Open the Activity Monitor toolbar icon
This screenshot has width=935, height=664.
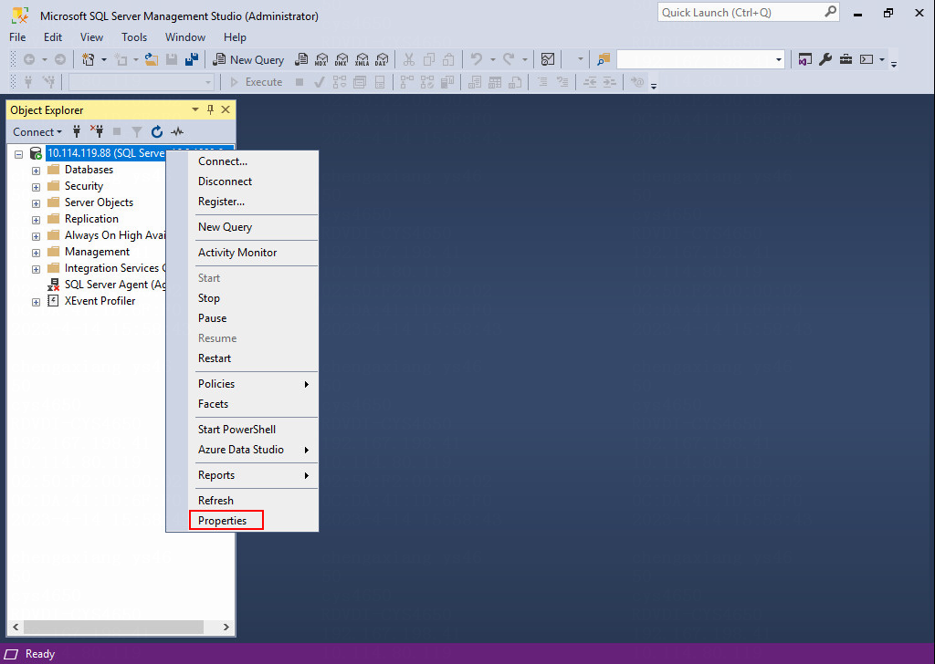tap(548, 59)
